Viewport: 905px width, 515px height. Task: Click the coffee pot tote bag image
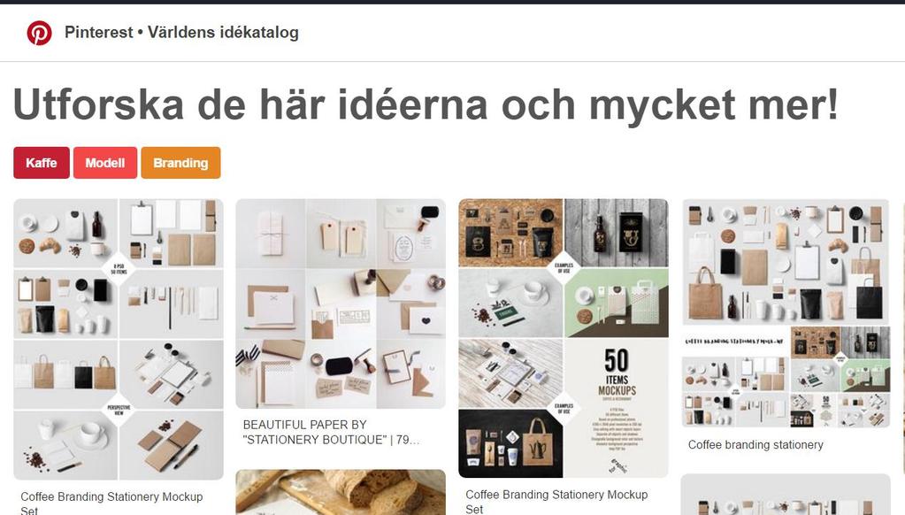point(537,442)
